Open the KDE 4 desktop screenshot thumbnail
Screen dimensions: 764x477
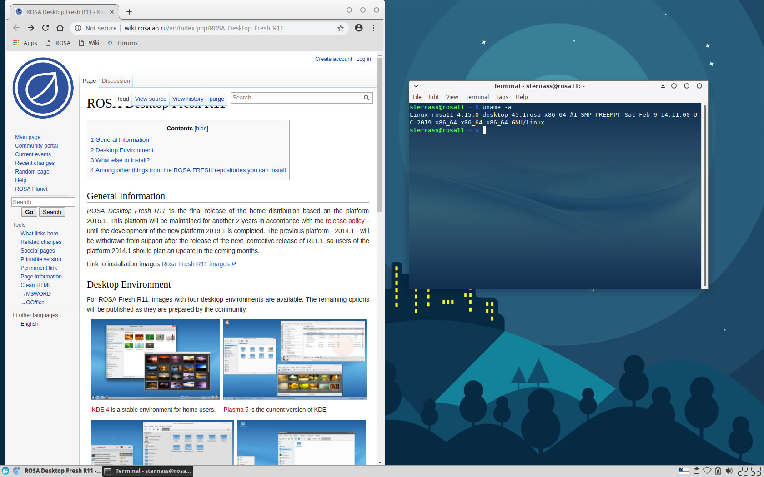point(155,359)
